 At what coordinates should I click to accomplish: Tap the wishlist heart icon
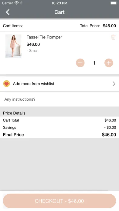click(x=7, y=84)
